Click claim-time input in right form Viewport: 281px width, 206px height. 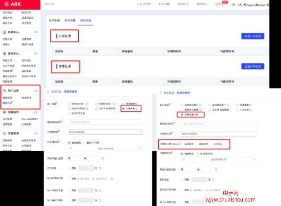pos(218,134)
